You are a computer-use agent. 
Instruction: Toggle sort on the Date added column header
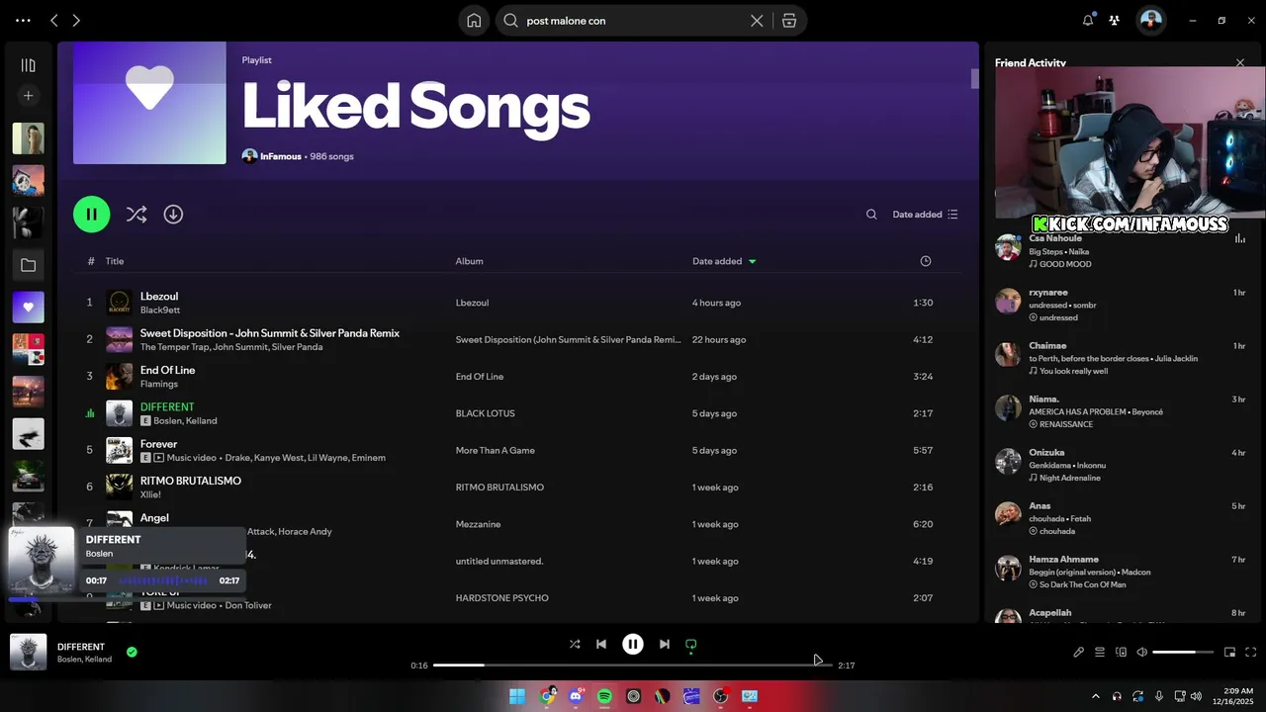[x=724, y=261]
